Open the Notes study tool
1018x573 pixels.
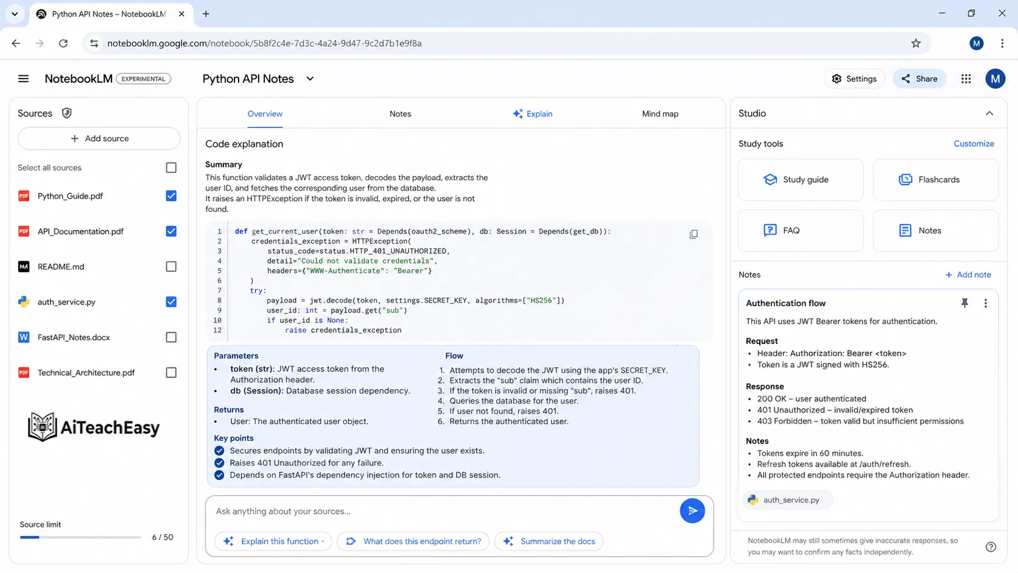click(x=936, y=231)
